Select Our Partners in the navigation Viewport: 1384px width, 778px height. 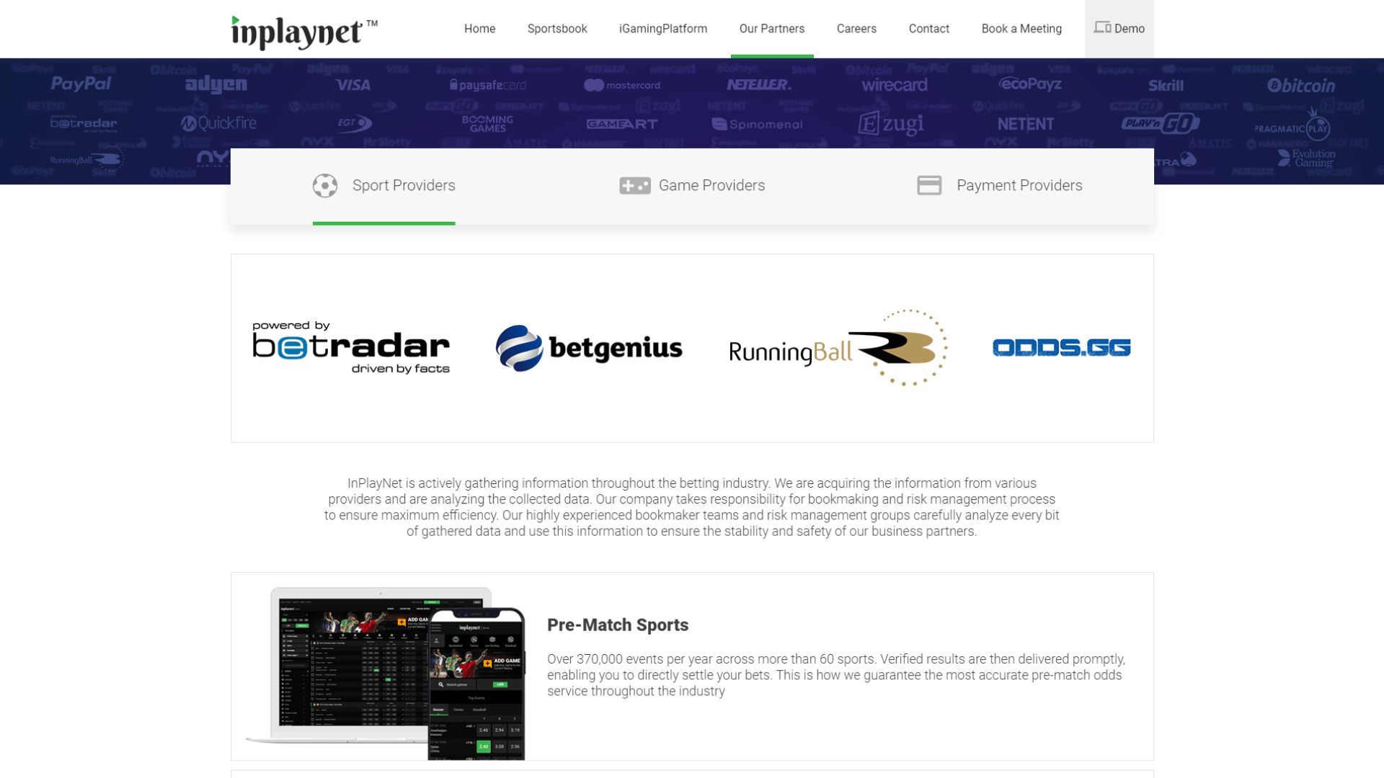[772, 29]
